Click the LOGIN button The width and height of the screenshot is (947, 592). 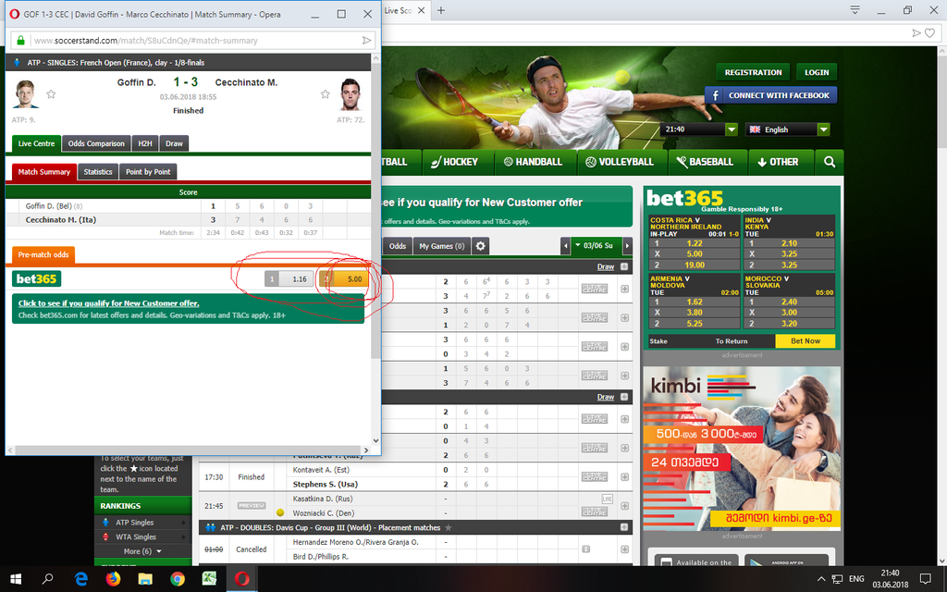[x=817, y=72]
